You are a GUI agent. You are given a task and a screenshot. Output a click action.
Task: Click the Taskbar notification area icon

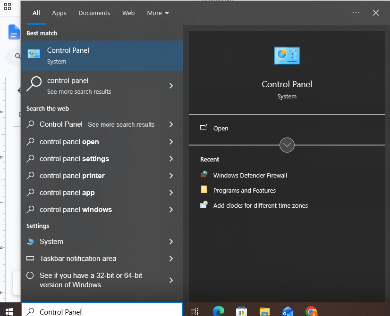[30, 259]
